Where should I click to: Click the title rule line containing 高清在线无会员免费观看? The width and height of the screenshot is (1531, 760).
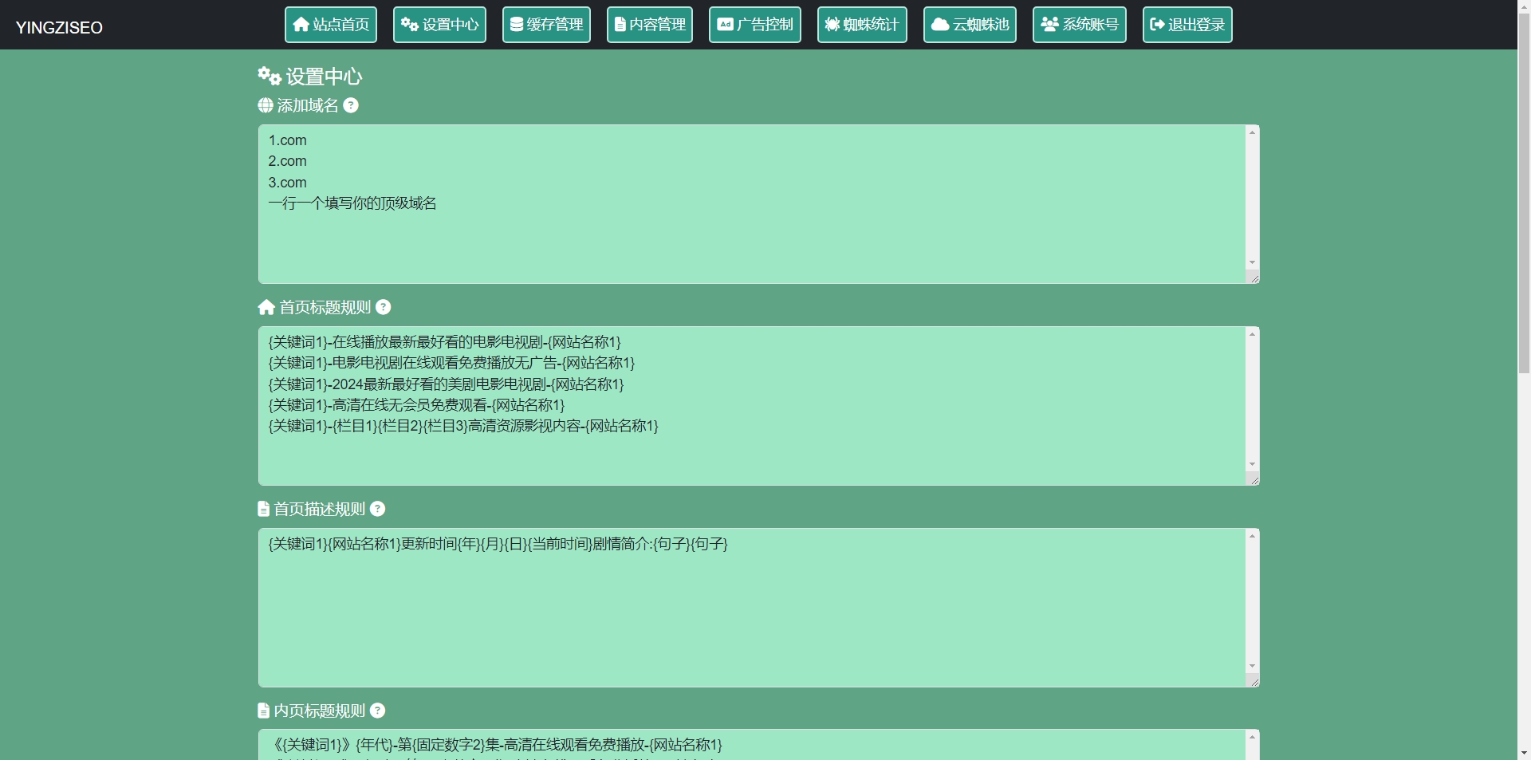pyautogui.click(x=416, y=405)
